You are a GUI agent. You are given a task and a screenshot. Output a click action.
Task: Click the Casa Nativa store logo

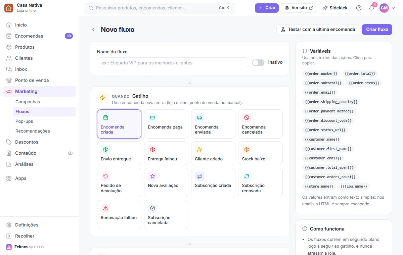(x=9, y=8)
